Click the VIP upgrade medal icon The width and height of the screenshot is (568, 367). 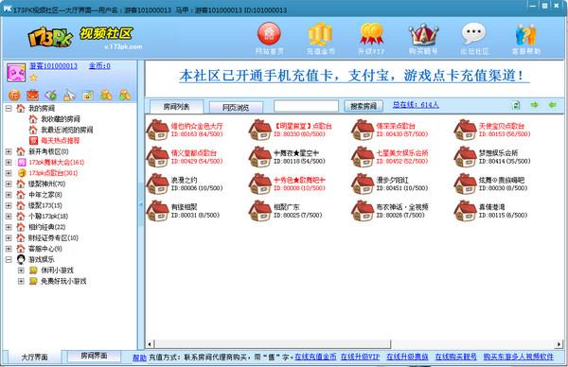pos(372,34)
